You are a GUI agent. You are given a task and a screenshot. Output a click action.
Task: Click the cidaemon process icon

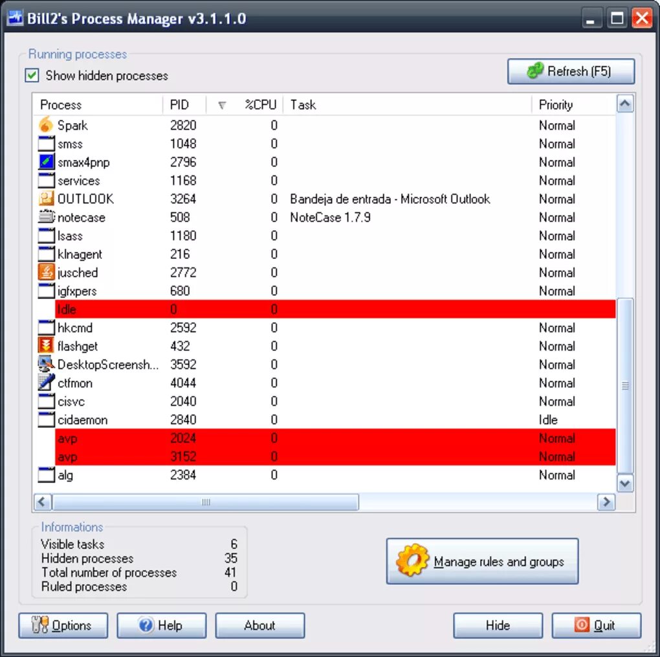coord(47,420)
